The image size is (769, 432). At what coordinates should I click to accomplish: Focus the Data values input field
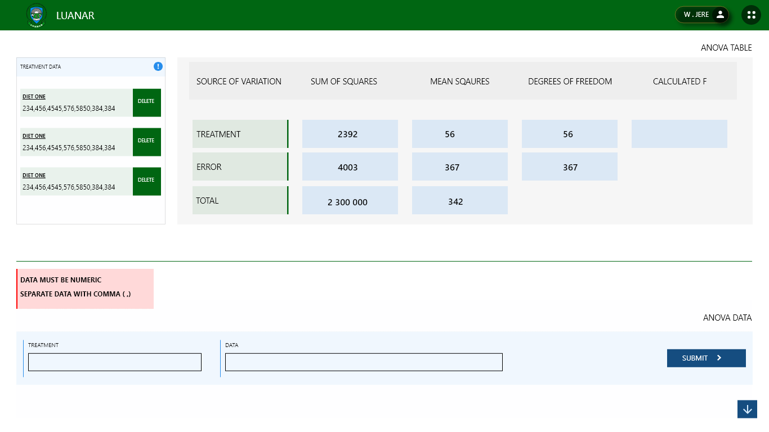click(x=364, y=362)
